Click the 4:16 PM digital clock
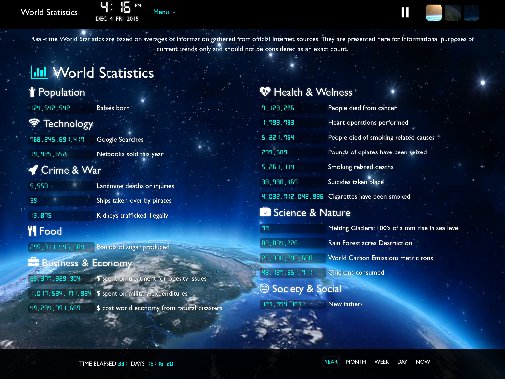This screenshot has width=505, height=379. pyautogui.click(x=120, y=8)
